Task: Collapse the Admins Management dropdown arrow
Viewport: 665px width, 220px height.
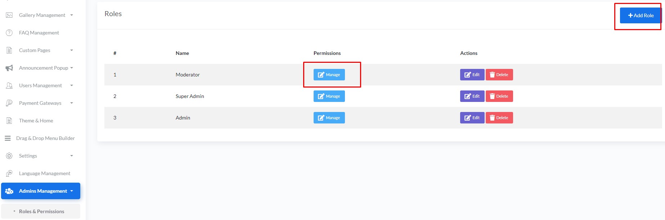Action: tap(72, 191)
